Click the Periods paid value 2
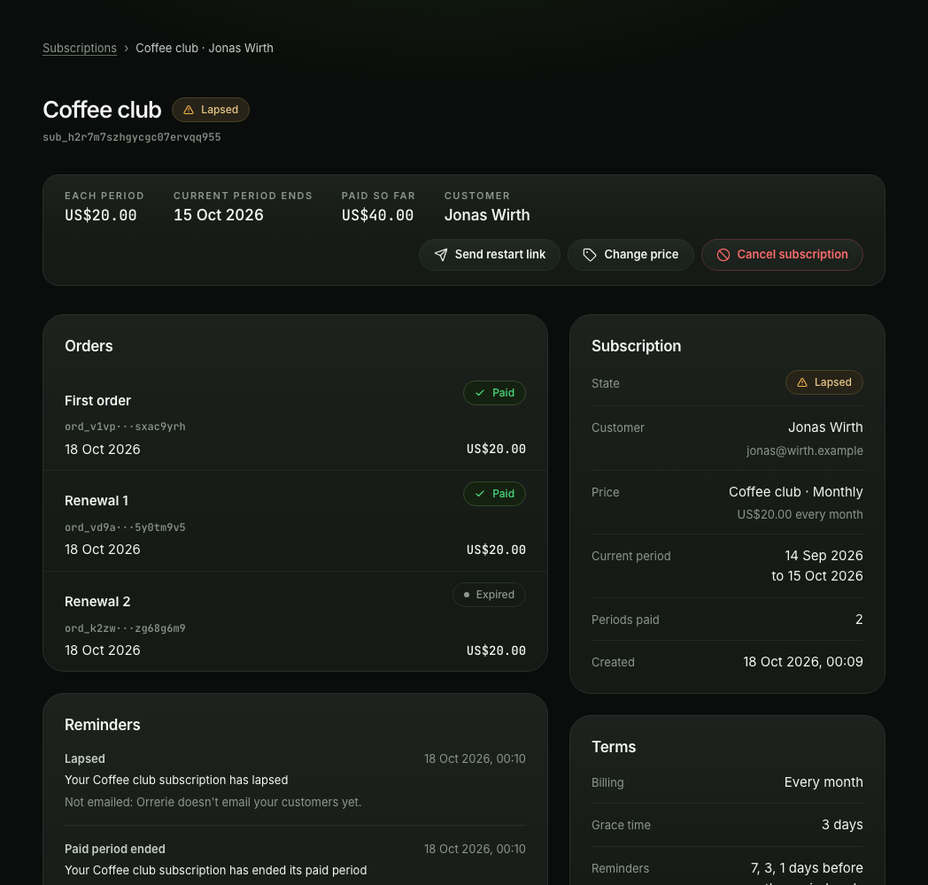Screen dimensions: 928x885 tap(859, 619)
